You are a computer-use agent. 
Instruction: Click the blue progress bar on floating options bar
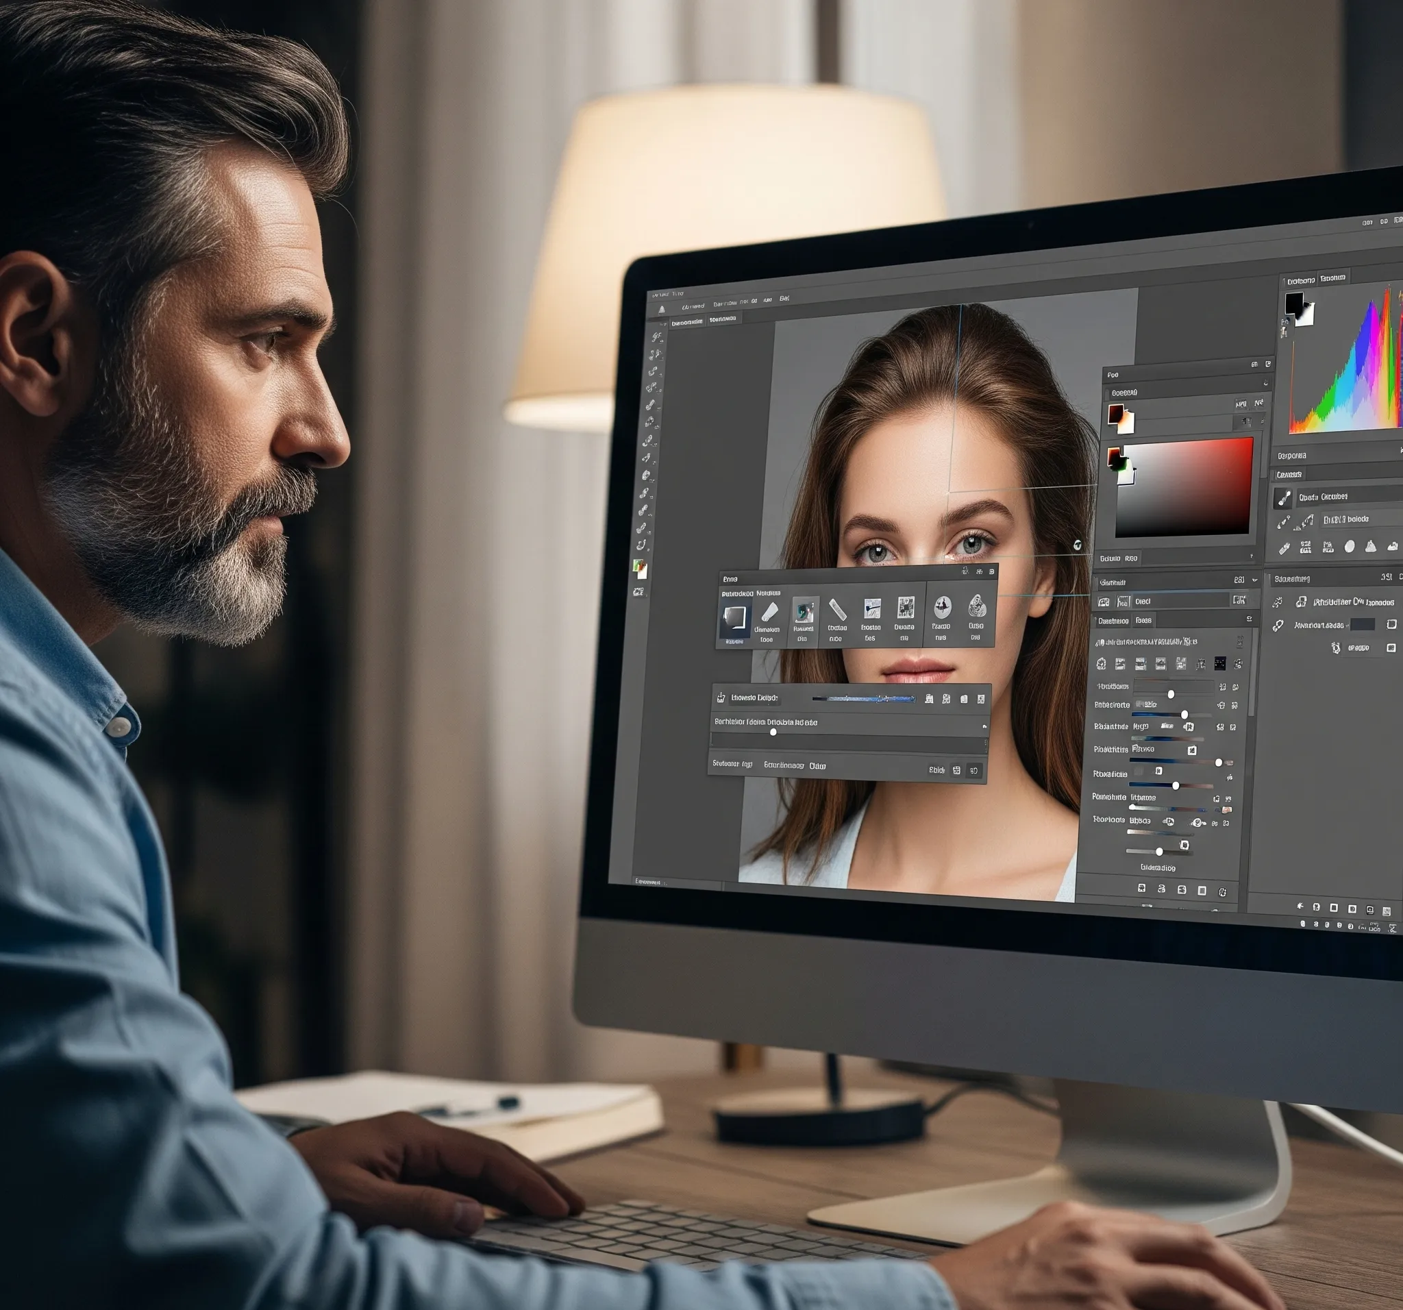coord(864,699)
